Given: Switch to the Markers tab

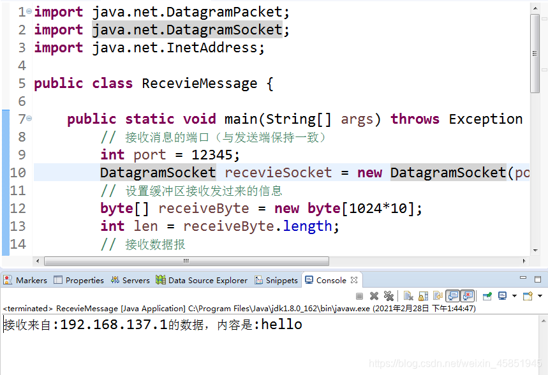Looking at the screenshot, I should pyautogui.click(x=25, y=280).
